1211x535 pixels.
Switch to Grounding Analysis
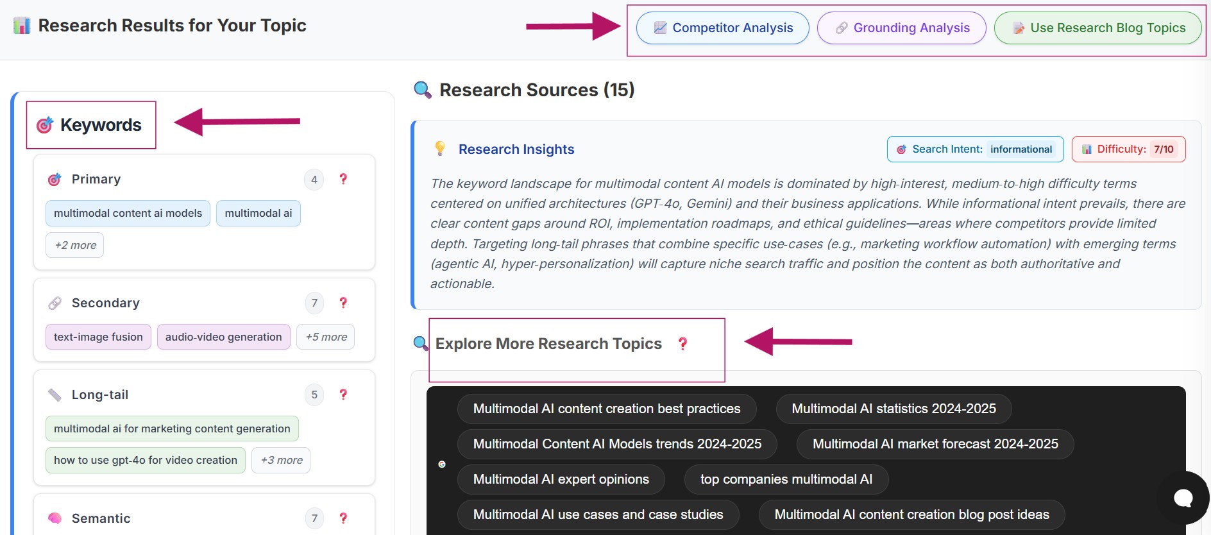pos(901,28)
